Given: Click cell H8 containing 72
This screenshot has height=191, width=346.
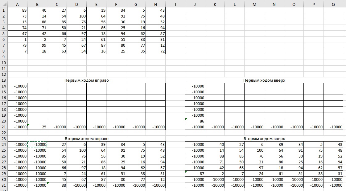Looking at the screenshot, I should click(155, 51).
